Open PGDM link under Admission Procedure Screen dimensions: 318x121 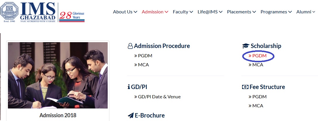(x=145, y=56)
